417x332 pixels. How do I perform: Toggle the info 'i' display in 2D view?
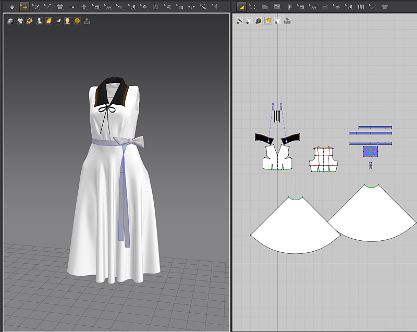(259, 21)
